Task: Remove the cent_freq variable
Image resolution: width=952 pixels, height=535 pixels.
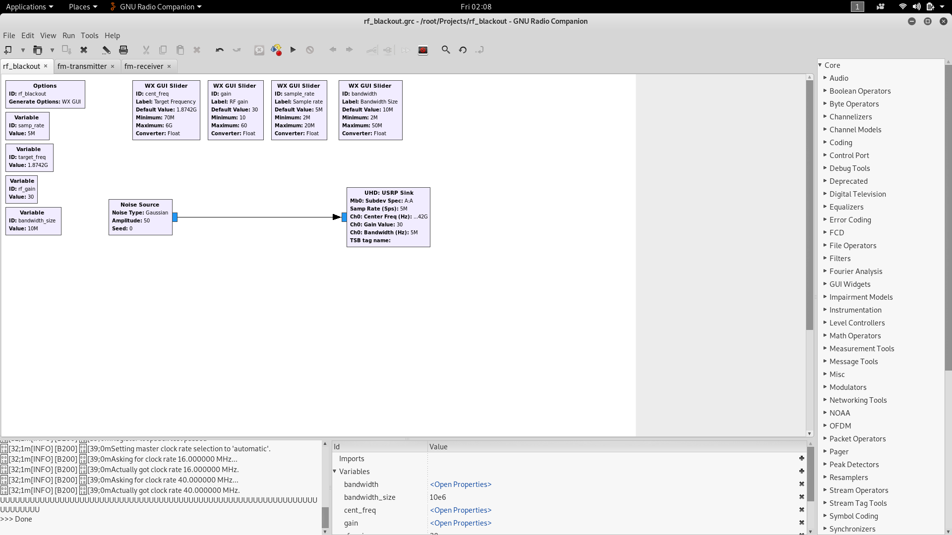Action: coord(802,510)
